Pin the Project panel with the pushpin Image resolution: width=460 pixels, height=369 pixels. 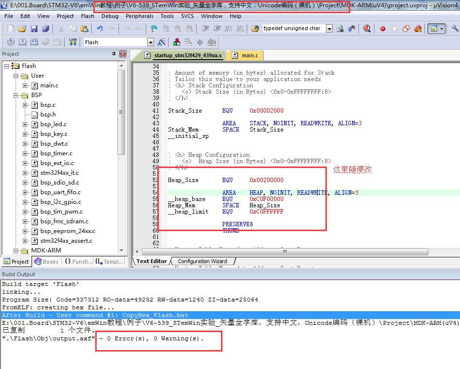tap(114, 54)
